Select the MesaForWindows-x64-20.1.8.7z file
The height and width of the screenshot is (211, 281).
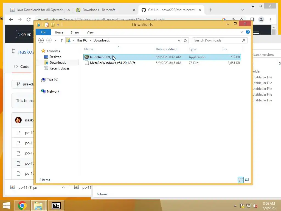tap(162, 63)
